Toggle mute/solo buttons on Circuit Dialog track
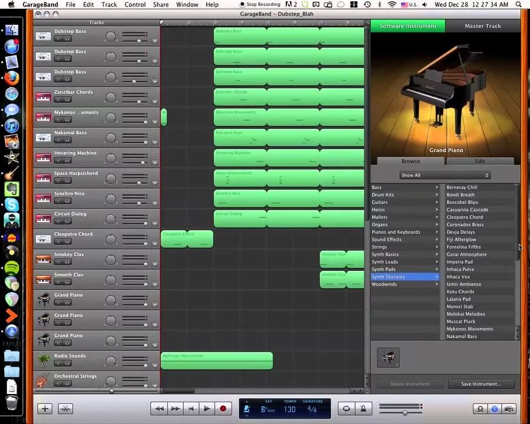 63,221
